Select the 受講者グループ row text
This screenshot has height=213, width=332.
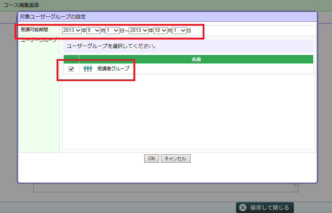point(113,68)
